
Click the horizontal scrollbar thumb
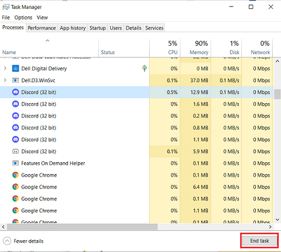point(82,227)
